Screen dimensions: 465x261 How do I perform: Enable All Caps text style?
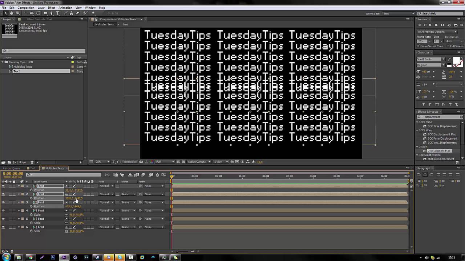[x=437, y=104]
